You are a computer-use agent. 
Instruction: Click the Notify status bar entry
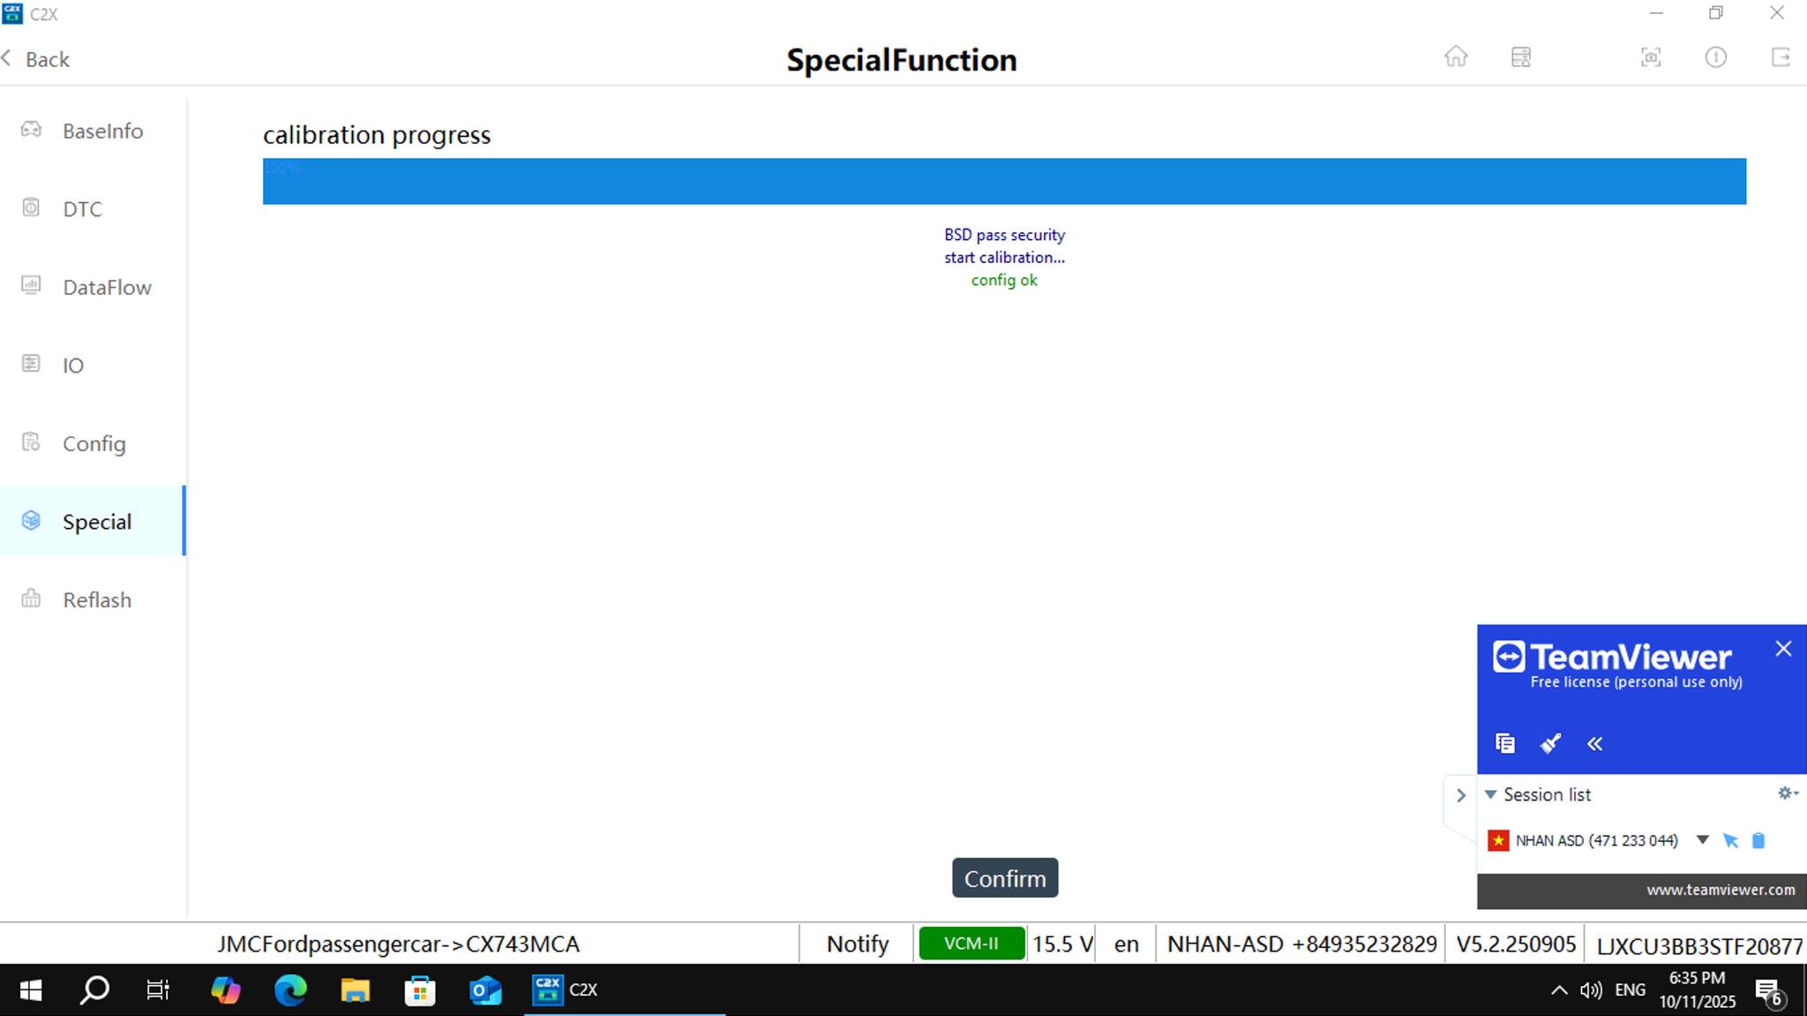pos(858,944)
